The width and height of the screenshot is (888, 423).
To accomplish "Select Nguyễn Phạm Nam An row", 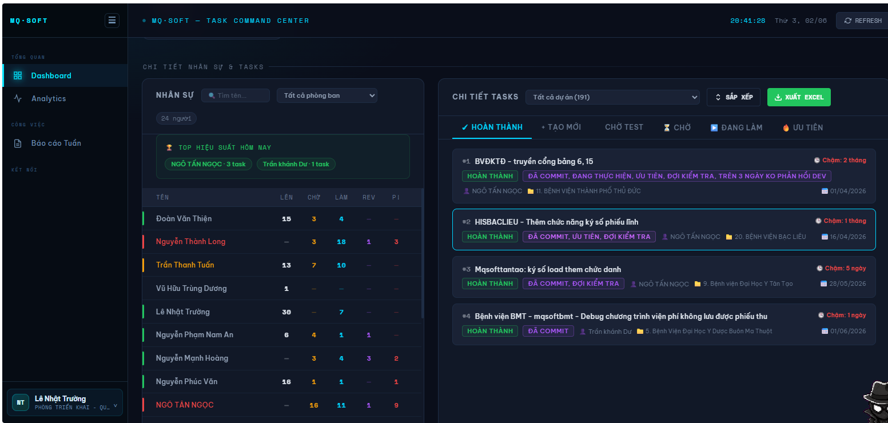I will [x=282, y=335].
